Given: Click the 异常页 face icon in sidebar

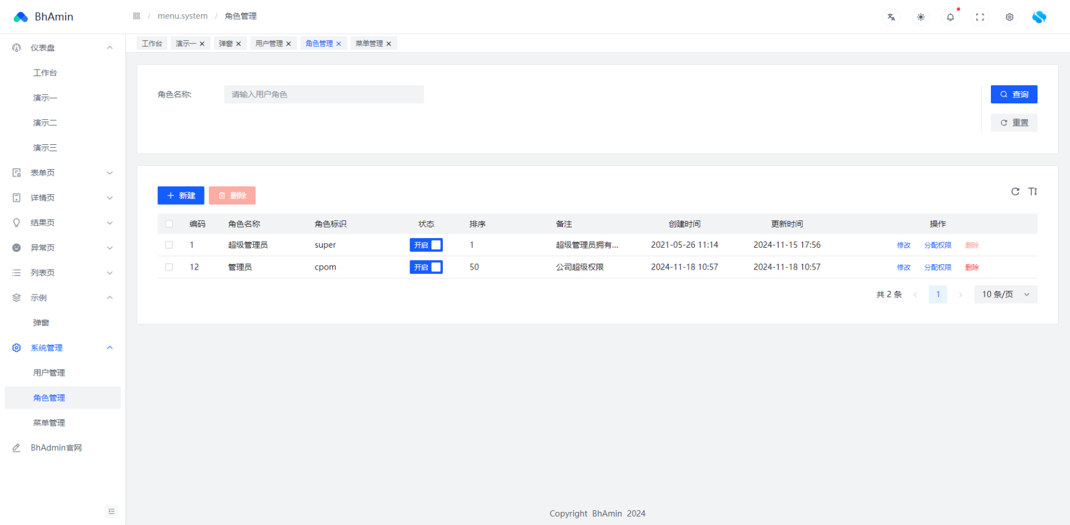Looking at the screenshot, I should tap(17, 248).
